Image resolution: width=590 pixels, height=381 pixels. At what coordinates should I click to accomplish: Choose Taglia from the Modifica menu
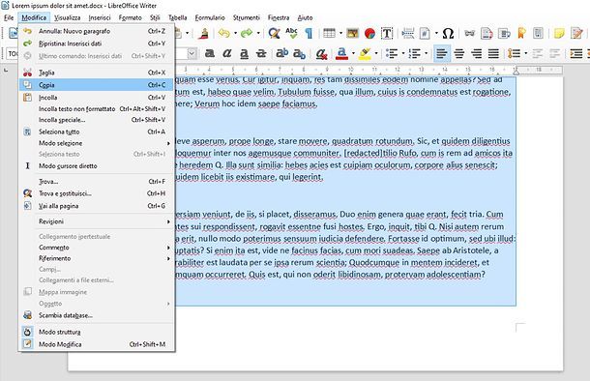pos(97,73)
